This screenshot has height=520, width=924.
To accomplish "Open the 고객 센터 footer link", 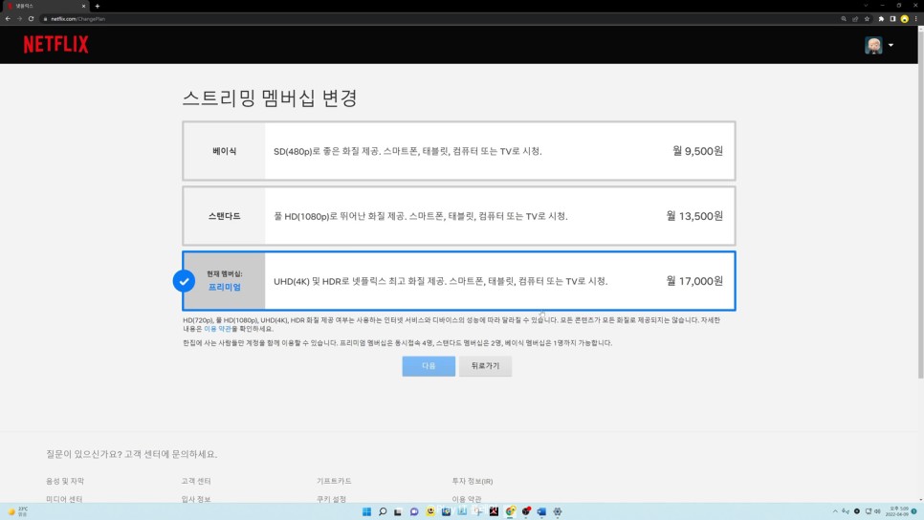I will coord(196,481).
